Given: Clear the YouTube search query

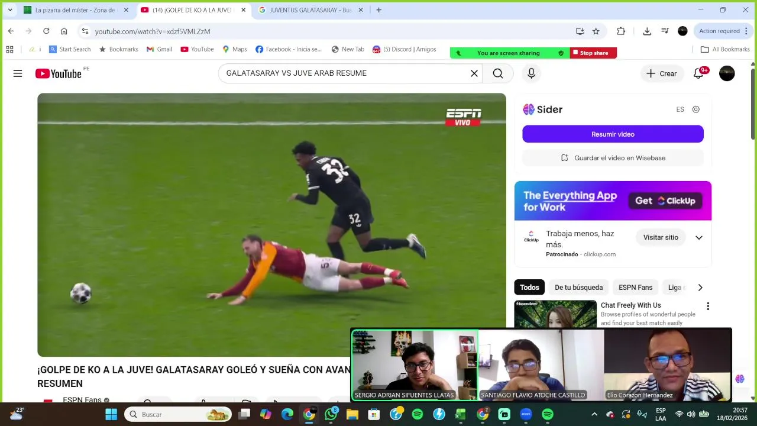Looking at the screenshot, I should coord(474,73).
